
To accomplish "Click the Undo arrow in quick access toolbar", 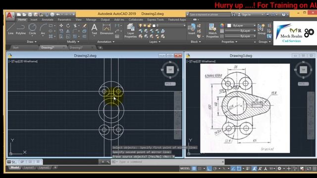I will (58, 14).
